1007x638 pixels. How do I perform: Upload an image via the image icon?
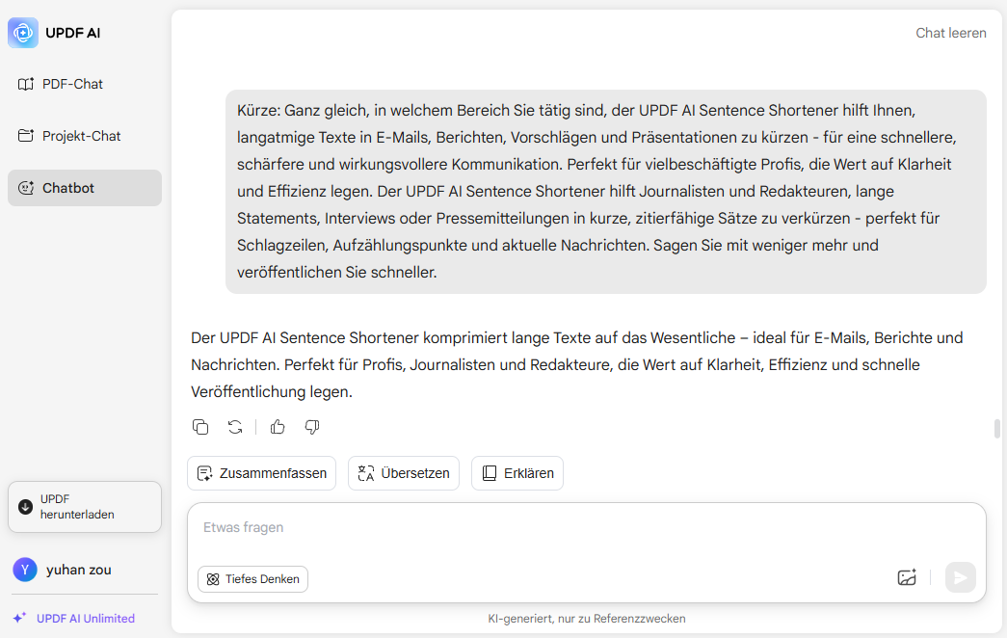[907, 577]
